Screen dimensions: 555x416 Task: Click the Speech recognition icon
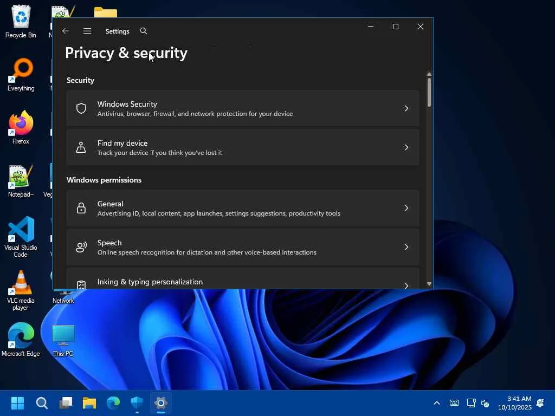click(x=81, y=247)
